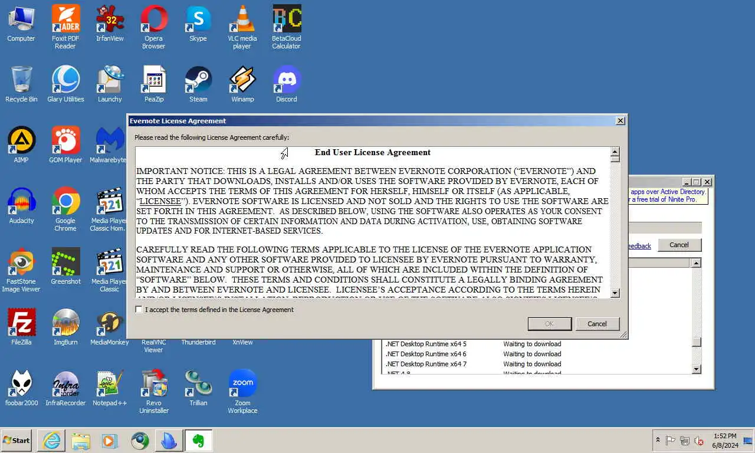Viewport: 755px width, 453px height.
Task: Show hidden system tray icons
Action: pyautogui.click(x=658, y=441)
